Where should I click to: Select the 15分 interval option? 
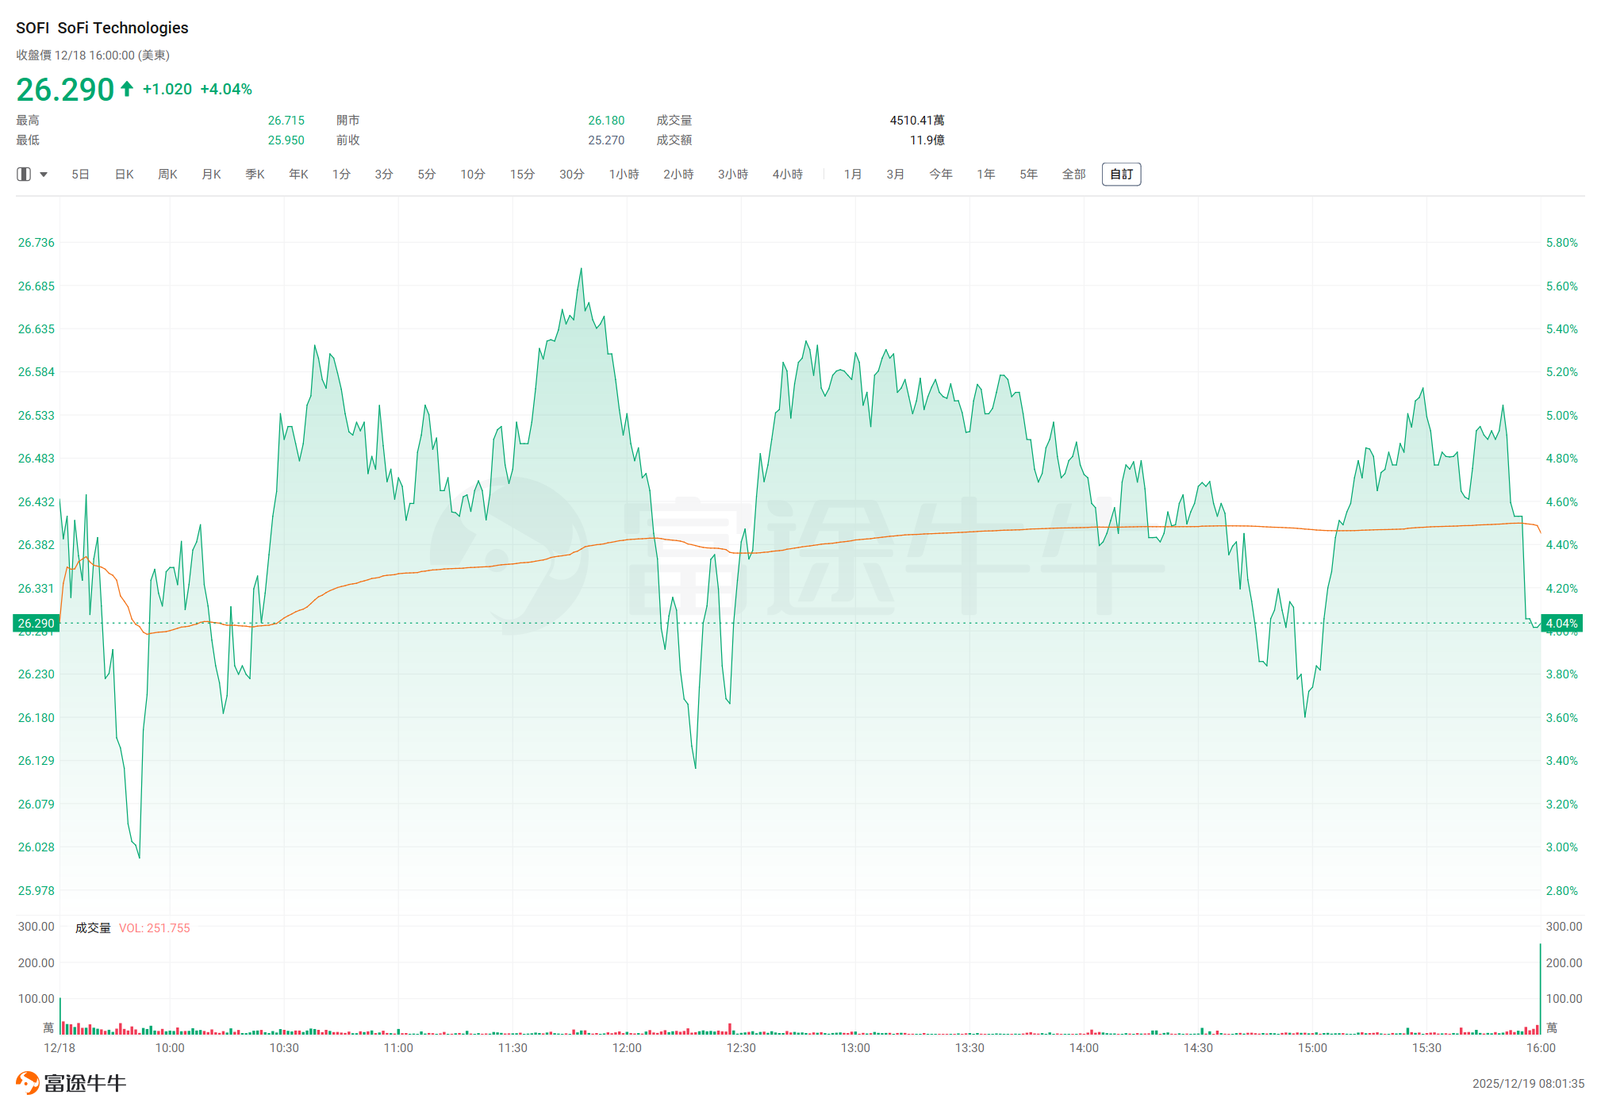coord(522,174)
